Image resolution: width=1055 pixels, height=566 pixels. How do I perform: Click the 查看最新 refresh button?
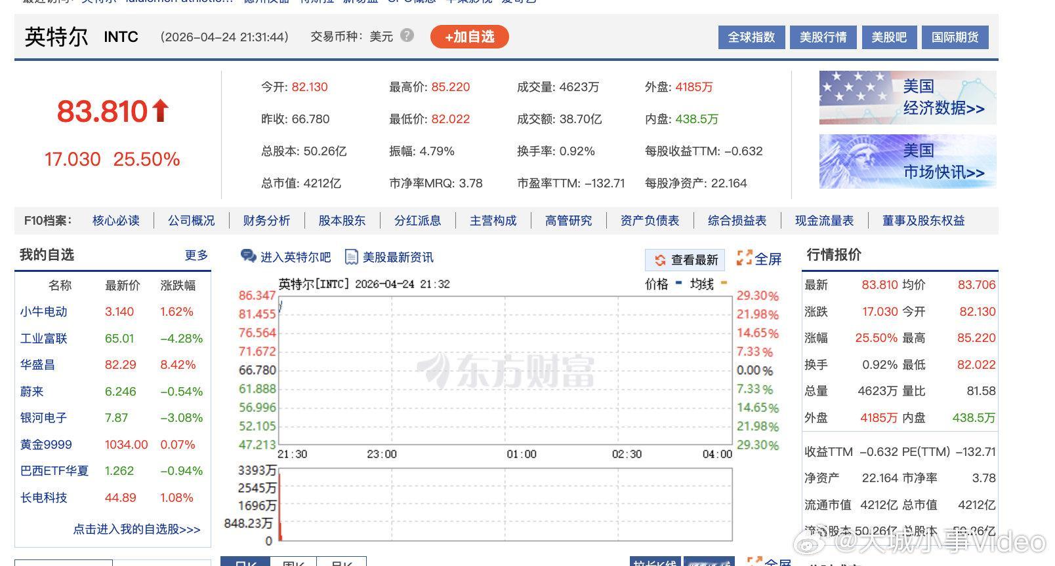685,260
